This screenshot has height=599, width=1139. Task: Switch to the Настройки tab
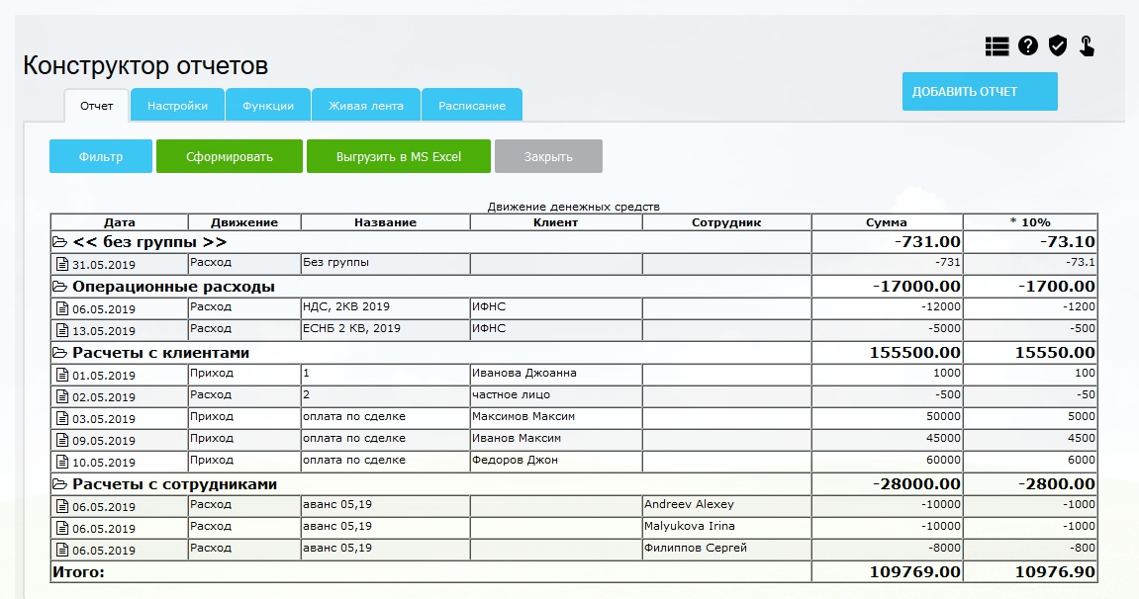[x=178, y=106]
